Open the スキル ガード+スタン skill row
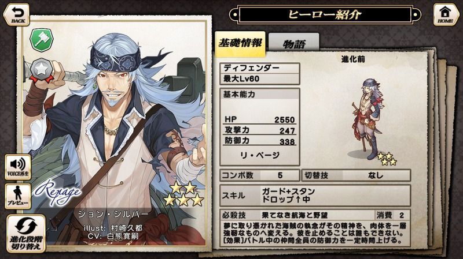 [x=315, y=196]
